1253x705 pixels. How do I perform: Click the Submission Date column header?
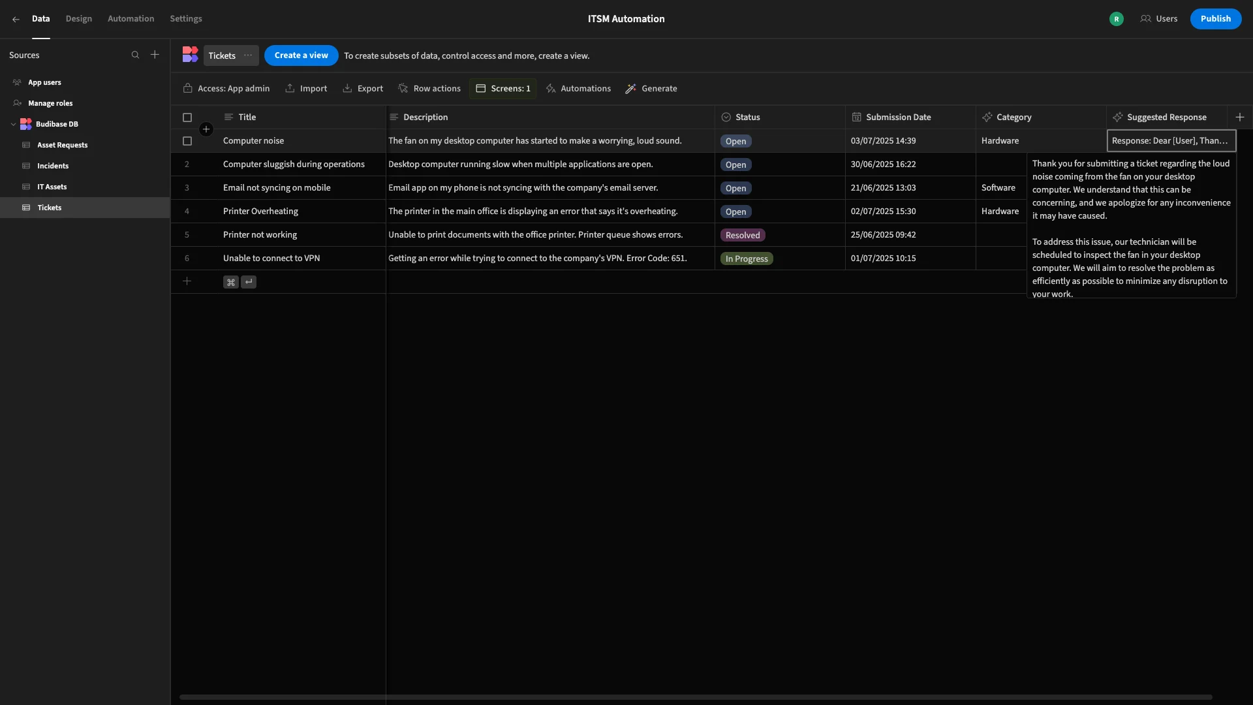[x=910, y=117]
